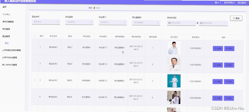The image size is (249, 112).
Task: Click 退出登录 in the header
Action: 242,3
